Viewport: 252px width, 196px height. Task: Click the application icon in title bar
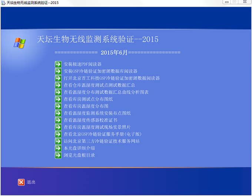[3, 3]
